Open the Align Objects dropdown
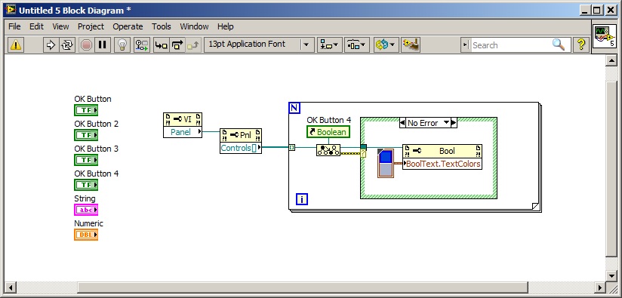Image resolution: width=622 pixels, height=298 pixels. [x=330, y=45]
